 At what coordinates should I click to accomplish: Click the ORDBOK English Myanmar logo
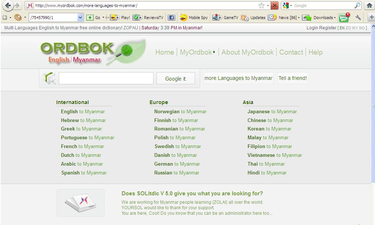pos(93,52)
